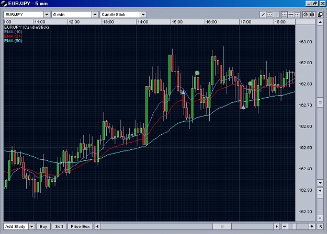Viewport: 327px width, 234px height.
Task: Click the 11:00 time axis label
Action: pyautogui.click(x=40, y=22)
